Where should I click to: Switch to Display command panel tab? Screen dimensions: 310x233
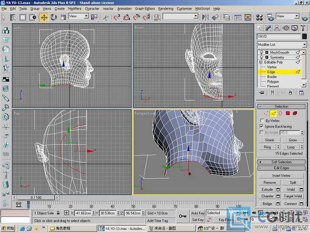coord(295,28)
